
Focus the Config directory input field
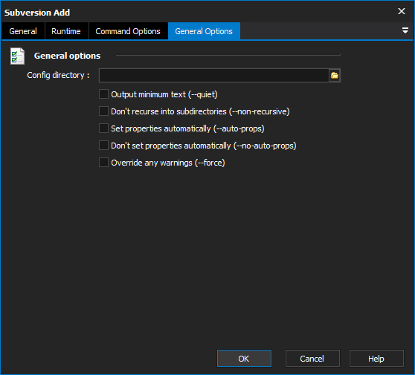tap(214, 76)
